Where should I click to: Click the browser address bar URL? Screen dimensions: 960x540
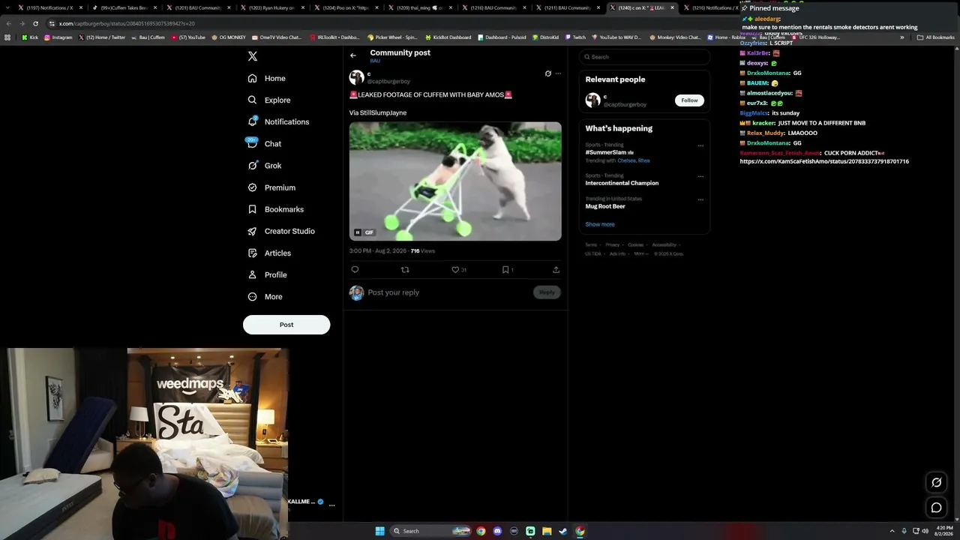click(x=127, y=23)
